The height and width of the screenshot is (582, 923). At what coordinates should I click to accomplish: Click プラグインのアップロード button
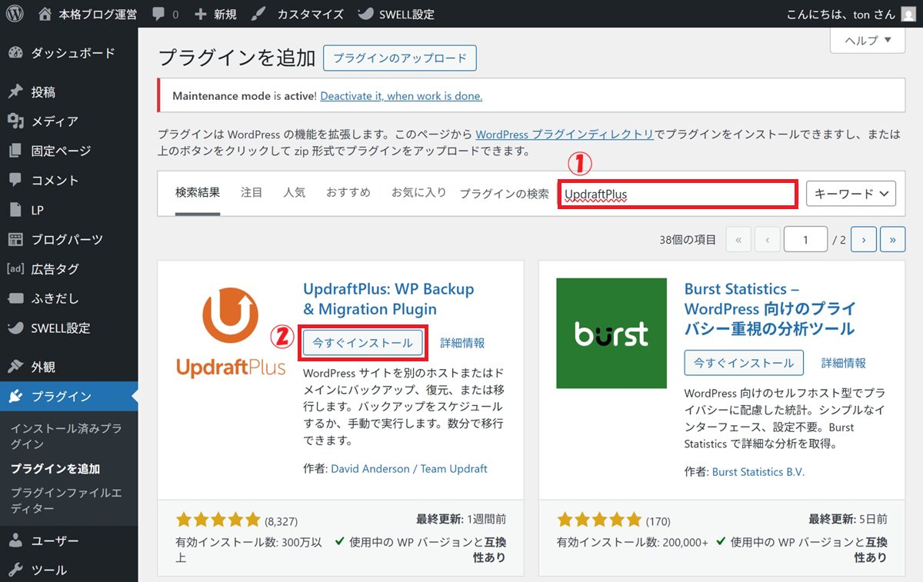point(400,58)
